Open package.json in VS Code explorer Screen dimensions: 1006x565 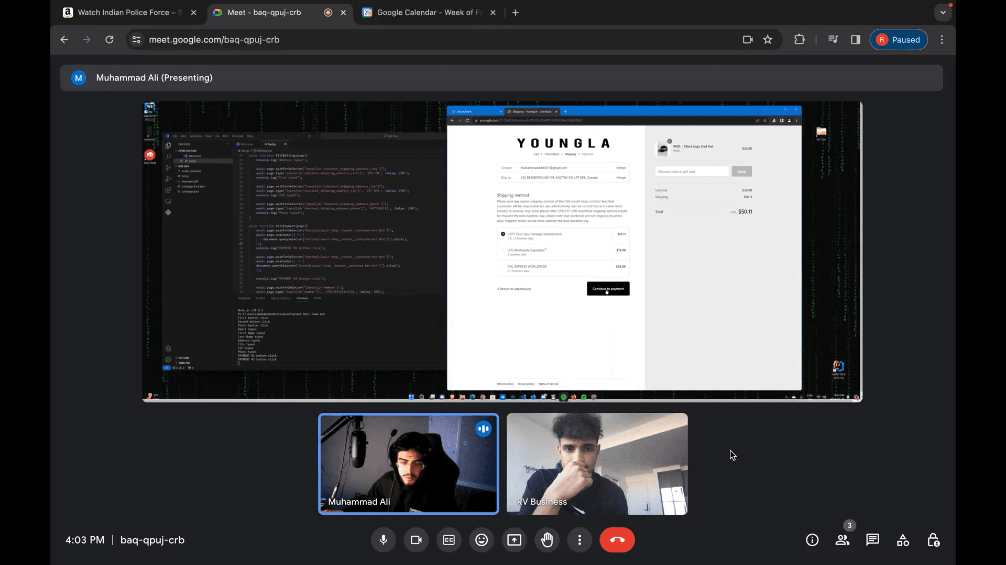(x=190, y=191)
